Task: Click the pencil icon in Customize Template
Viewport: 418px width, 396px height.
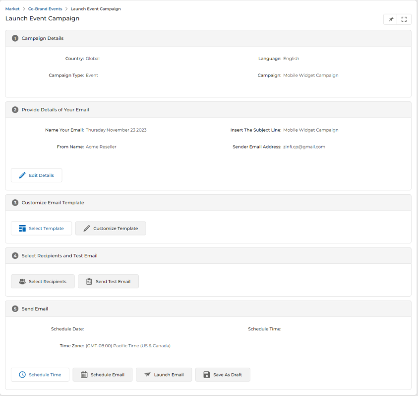Action: (x=87, y=229)
